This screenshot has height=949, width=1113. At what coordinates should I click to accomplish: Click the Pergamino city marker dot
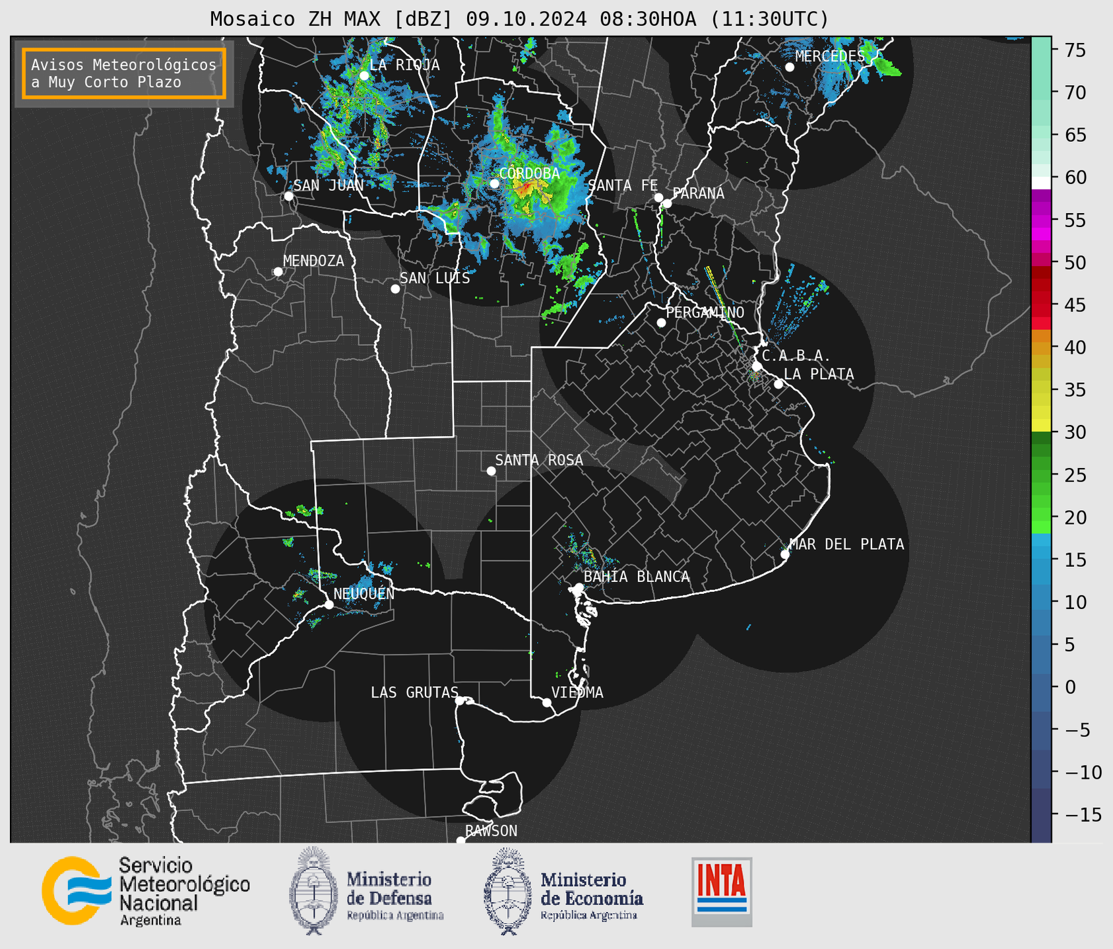point(661,323)
